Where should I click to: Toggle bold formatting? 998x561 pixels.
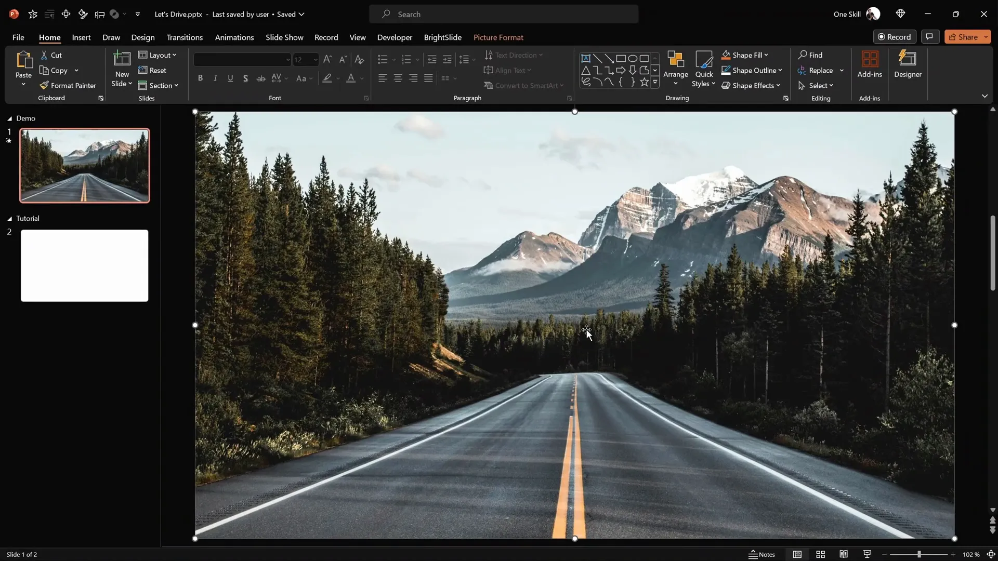point(200,78)
